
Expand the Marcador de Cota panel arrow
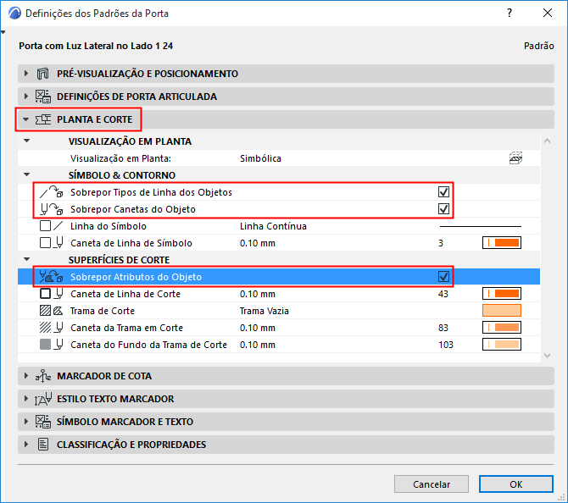pos(26,376)
